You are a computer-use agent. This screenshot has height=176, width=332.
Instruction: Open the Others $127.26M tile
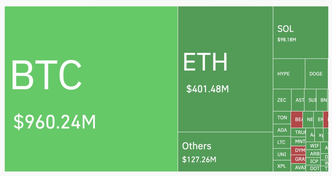[225, 152]
